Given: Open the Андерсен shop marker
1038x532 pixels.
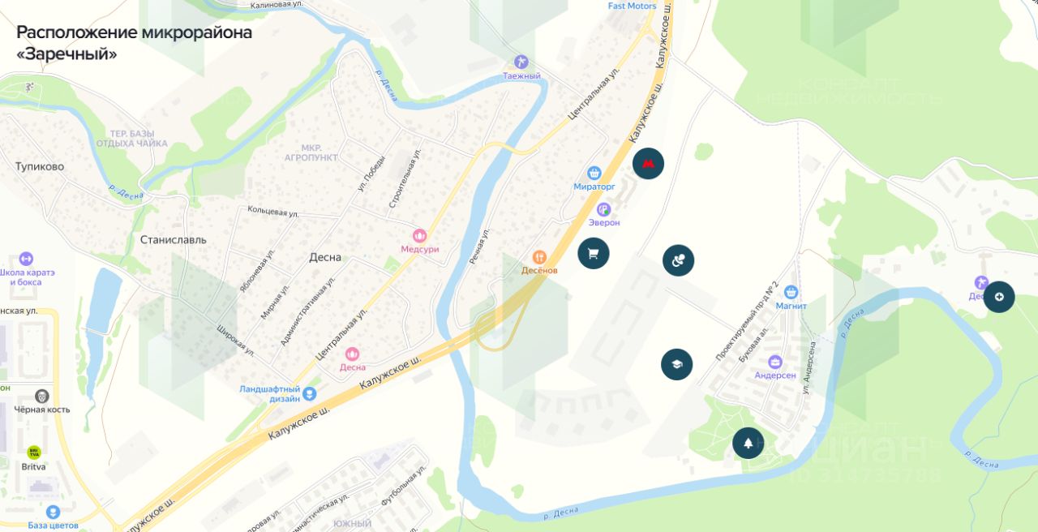Looking at the screenshot, I should point(775,362).
